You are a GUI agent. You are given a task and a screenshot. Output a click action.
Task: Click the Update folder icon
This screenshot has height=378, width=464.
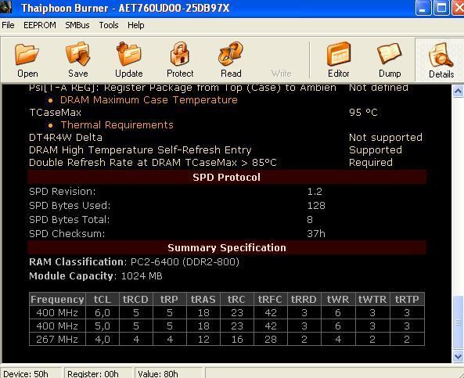129,53
